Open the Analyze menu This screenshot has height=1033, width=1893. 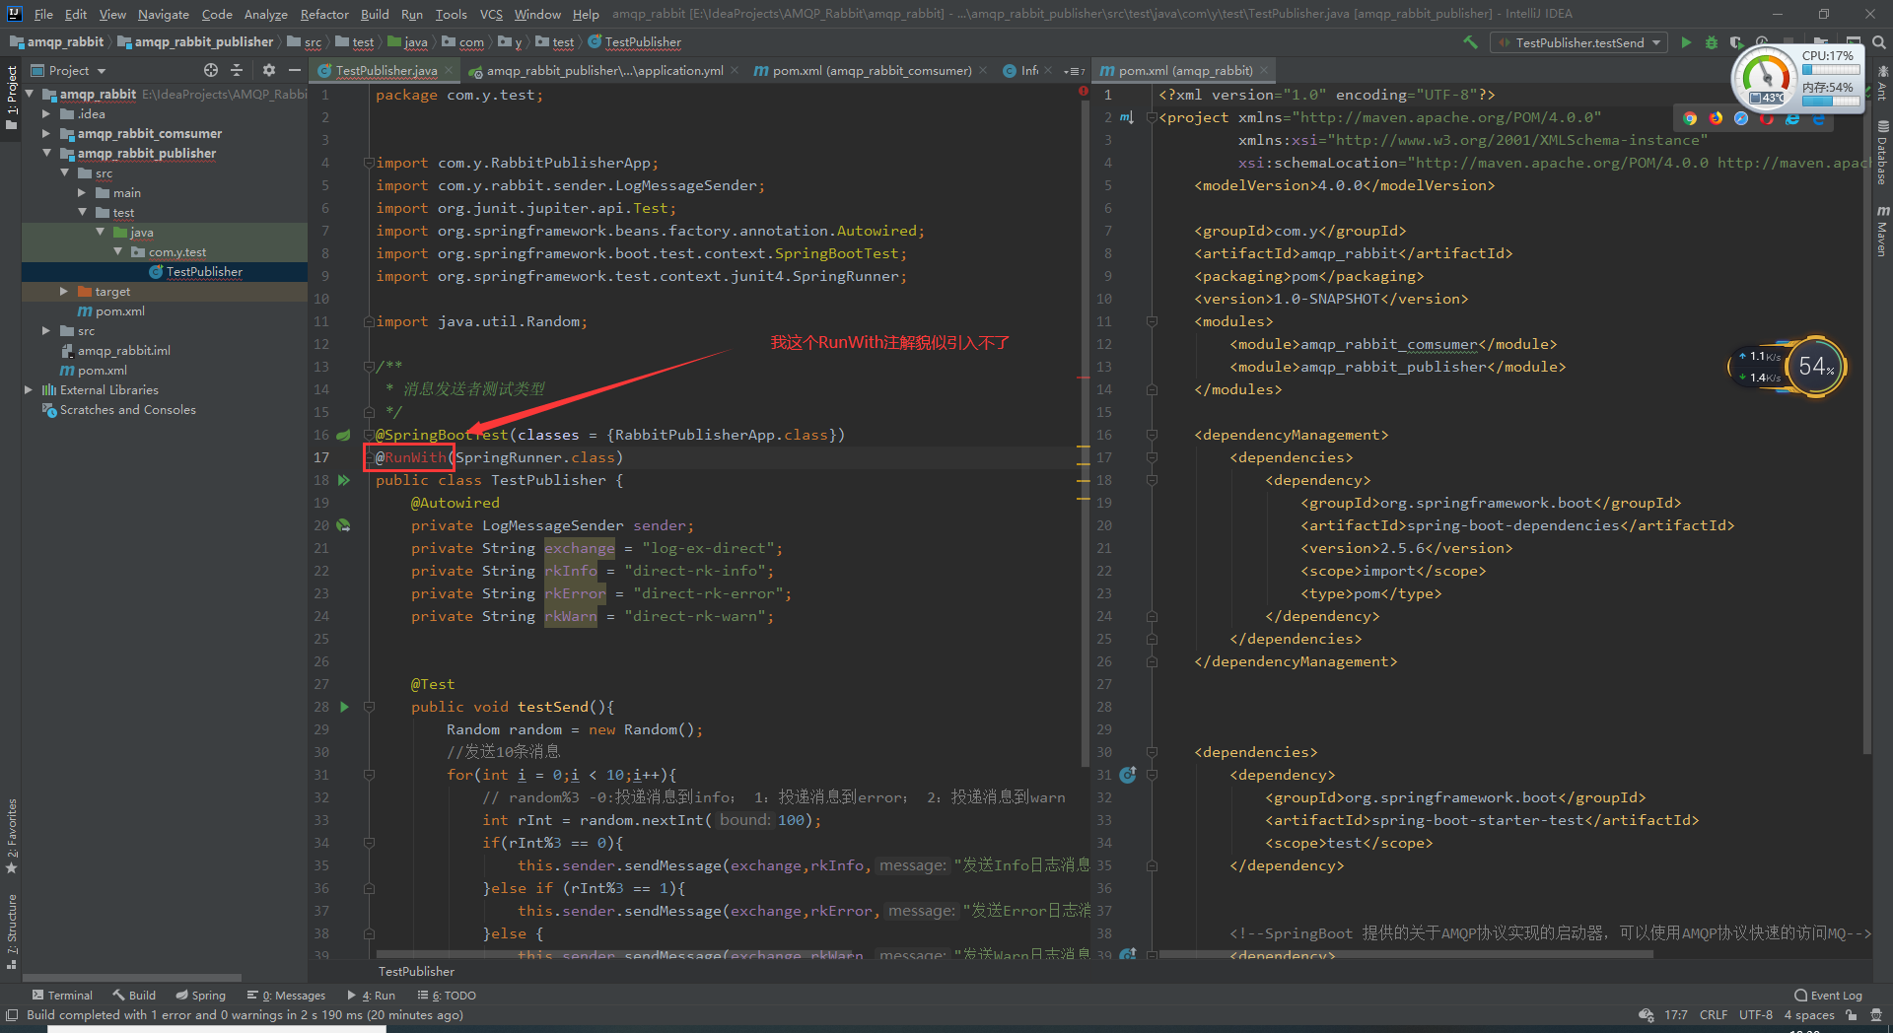pos(265,14)
